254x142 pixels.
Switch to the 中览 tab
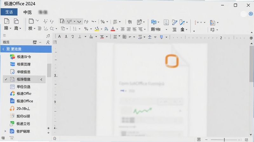(27, 12)
